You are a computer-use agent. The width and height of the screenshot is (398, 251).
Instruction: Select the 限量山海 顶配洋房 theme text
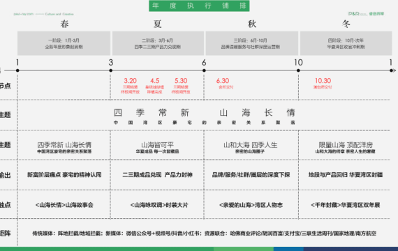point(346,145)
